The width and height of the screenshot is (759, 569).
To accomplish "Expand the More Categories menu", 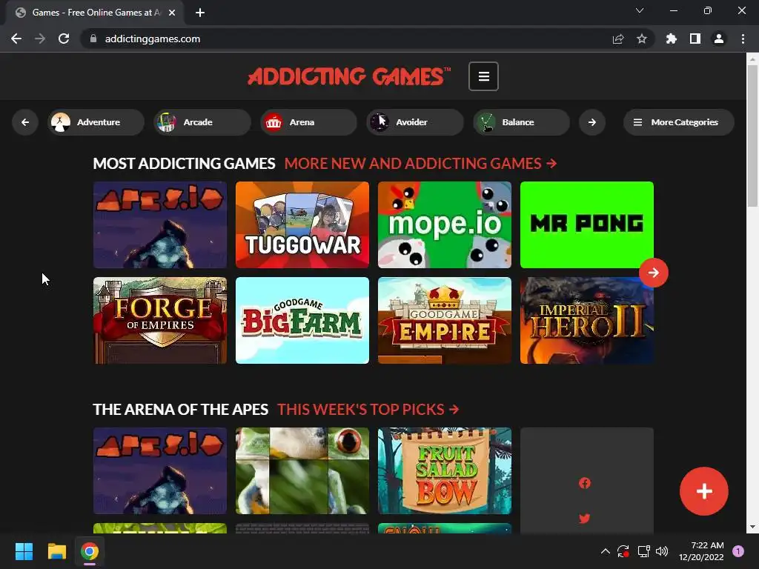I will pos(679,122).
